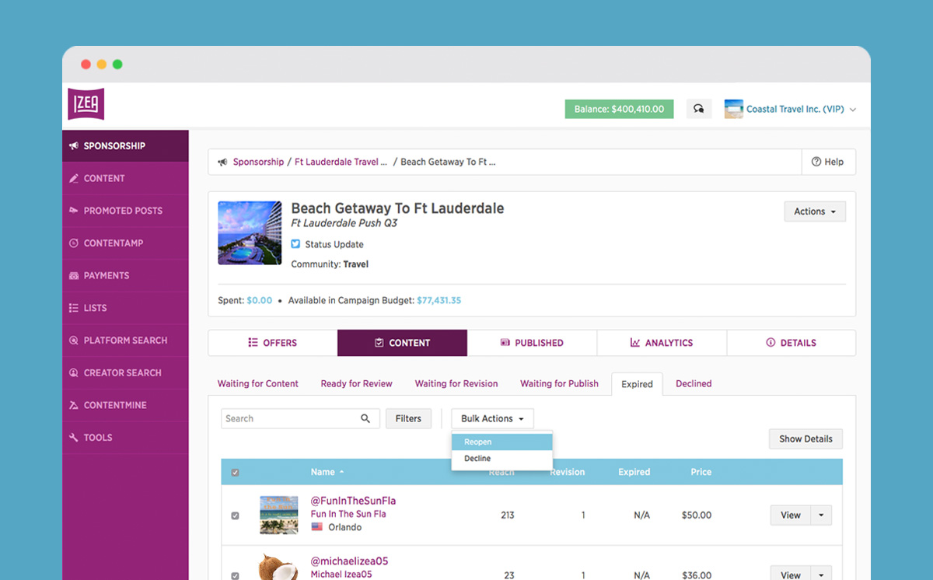
Task: Open Platform Search in the sidebar
Action: tap(125, 341)
